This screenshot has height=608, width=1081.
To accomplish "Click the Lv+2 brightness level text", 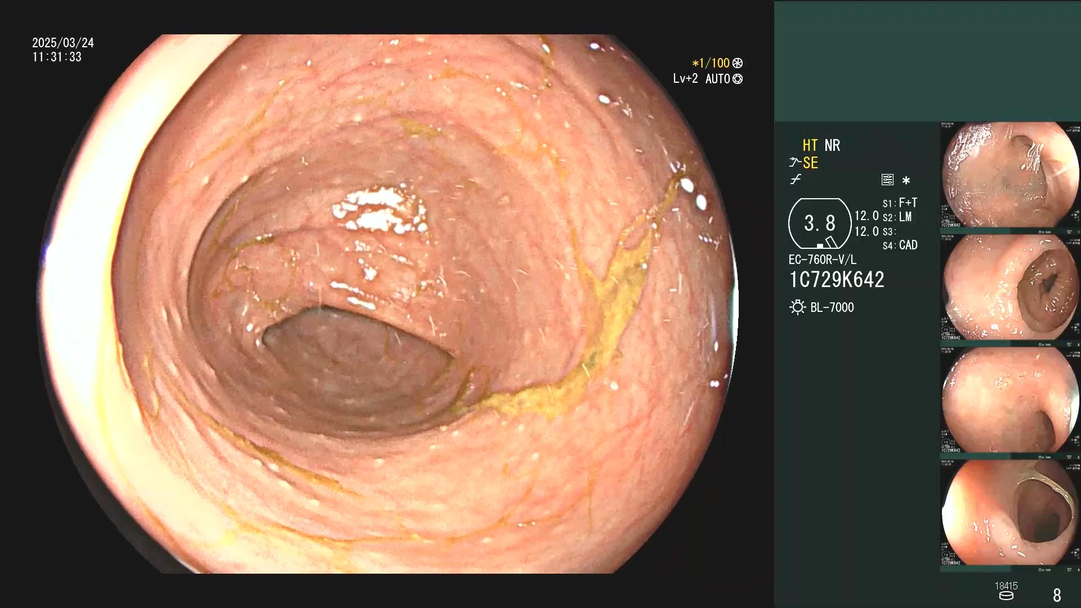I will coord(685,79).
